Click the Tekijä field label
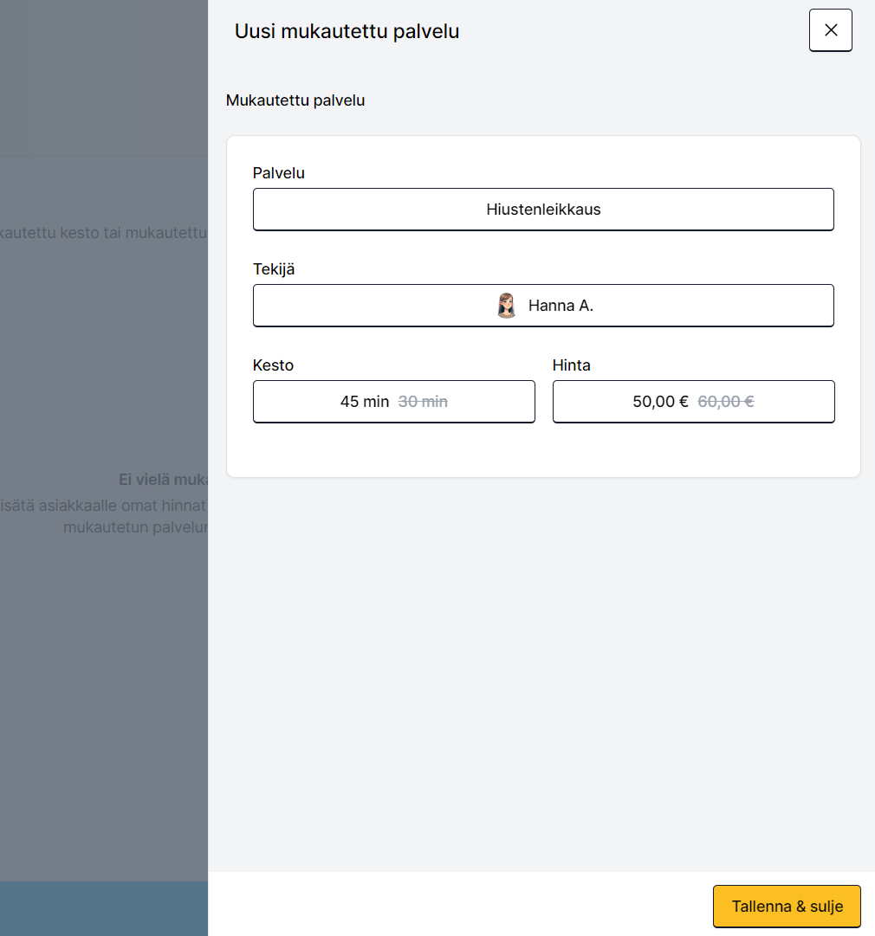Viewport: 875px width, 936px height. tap(274, 269)
